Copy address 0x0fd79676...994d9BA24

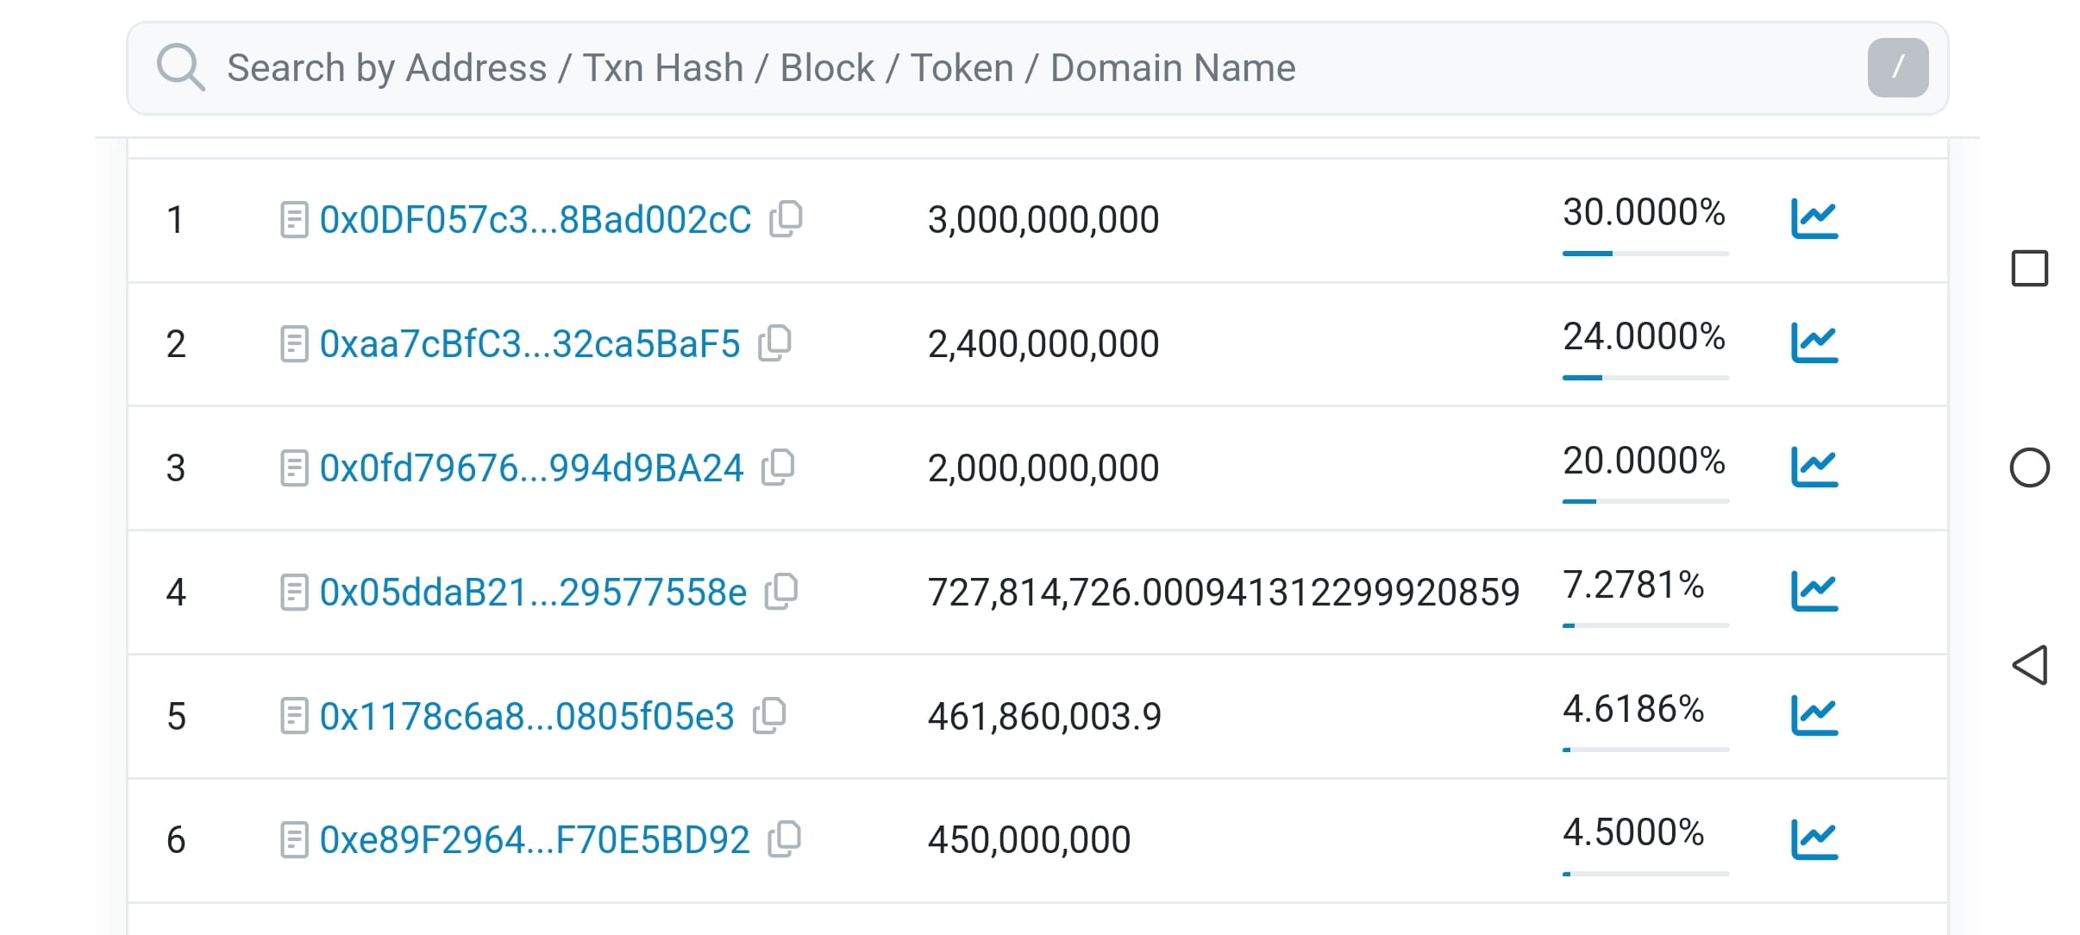pyautogui.click(x=778, y=467)
